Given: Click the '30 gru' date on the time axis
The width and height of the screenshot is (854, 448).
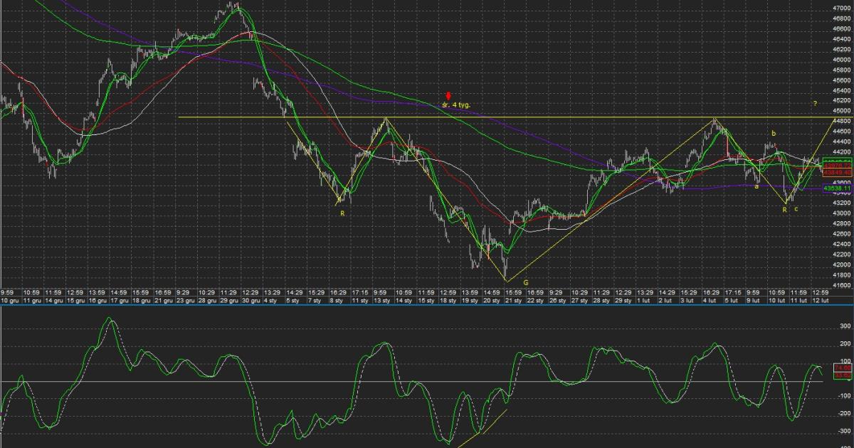Looking at the screenshot, I should click(249, 301).
